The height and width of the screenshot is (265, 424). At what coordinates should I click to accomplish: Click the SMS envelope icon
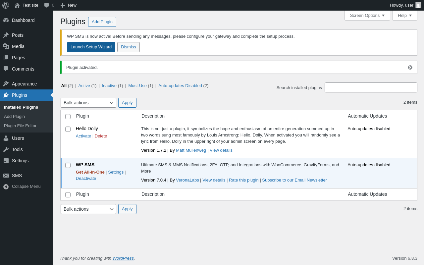6,176
